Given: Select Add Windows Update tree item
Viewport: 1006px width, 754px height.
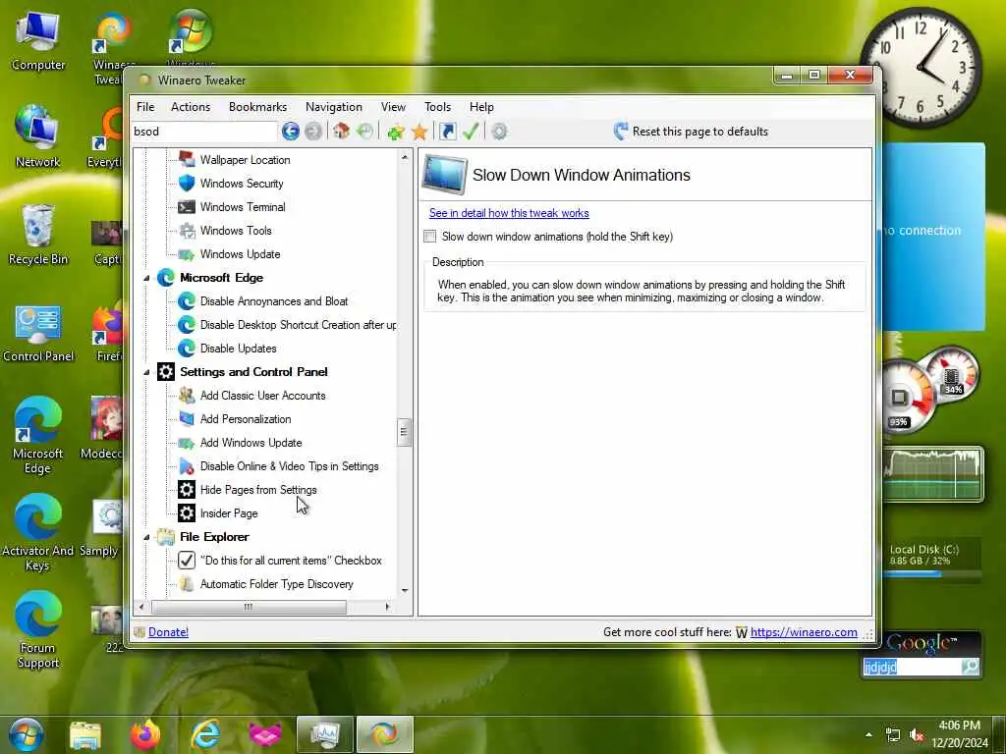Looking at the screenshot, I should tap(251, 443).
